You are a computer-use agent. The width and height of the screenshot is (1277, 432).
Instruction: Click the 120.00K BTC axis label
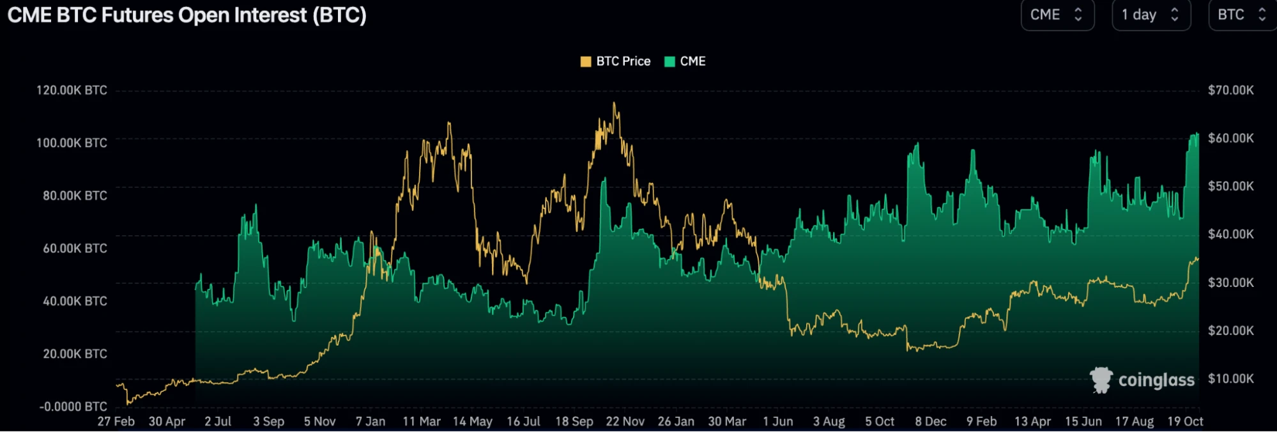click(72, 90)
